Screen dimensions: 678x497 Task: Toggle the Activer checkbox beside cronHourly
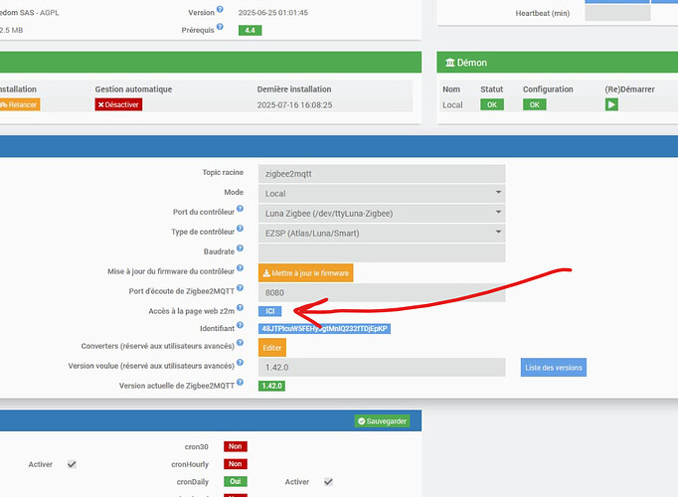72,464
